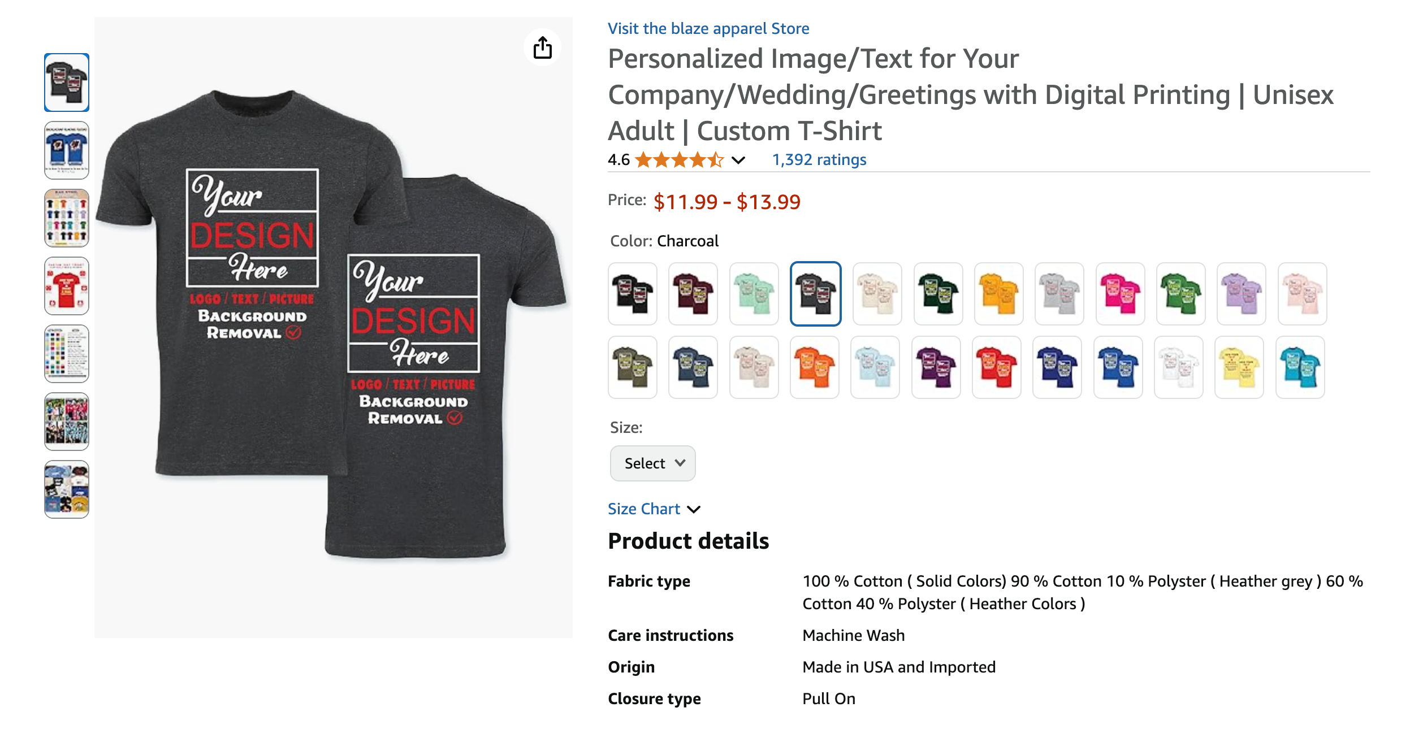Choose the maroon t-shirt color swatch
The image size is (1410, 729).
693,294
